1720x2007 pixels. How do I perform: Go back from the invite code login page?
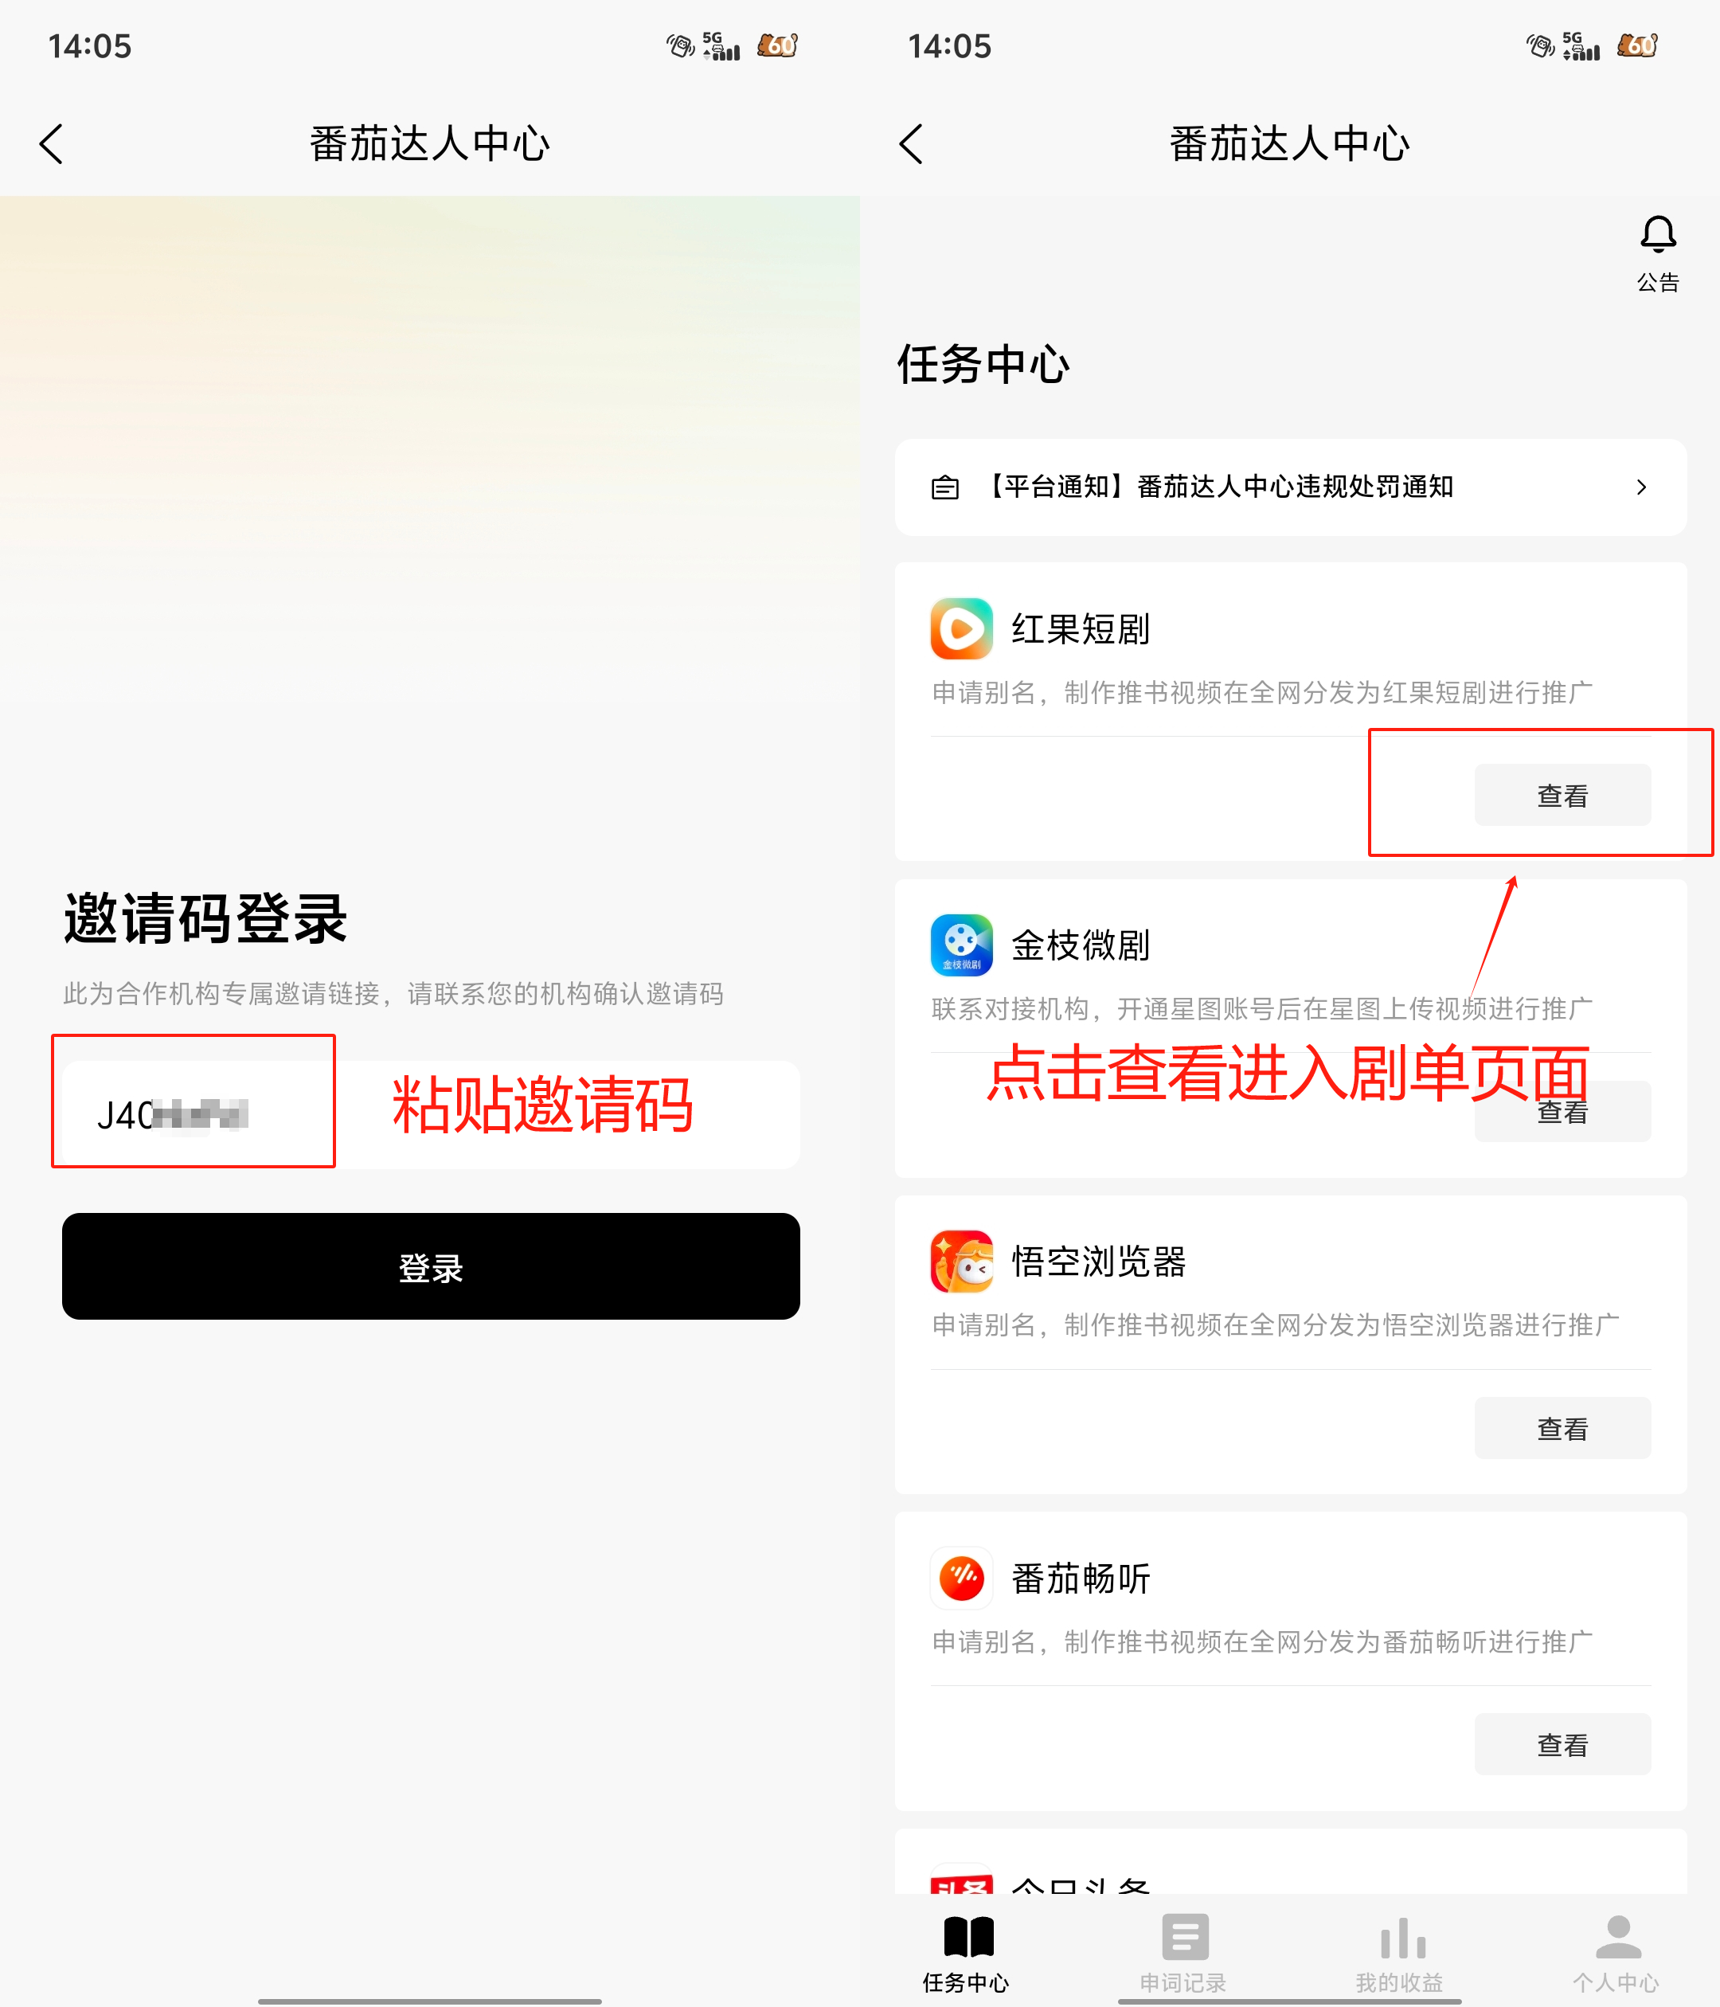pyautogui.click(x=51, y=144)
